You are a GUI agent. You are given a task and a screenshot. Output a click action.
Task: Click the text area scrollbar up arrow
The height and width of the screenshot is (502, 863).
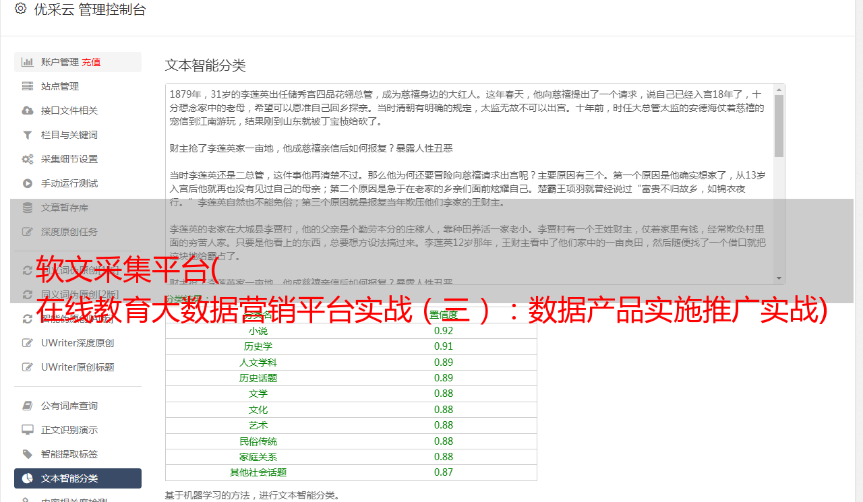(x=779, y=89)
